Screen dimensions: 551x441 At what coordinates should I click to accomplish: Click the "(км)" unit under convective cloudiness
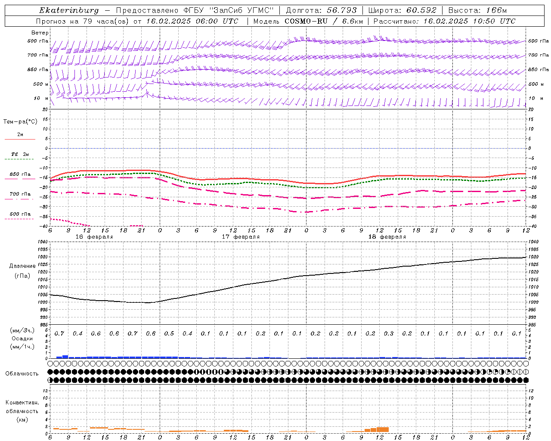(22, 419)
